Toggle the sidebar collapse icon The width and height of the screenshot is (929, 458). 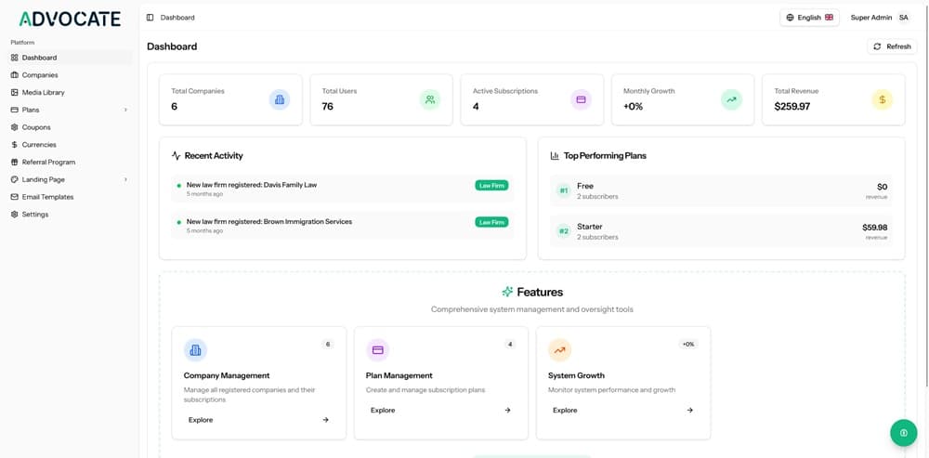(x=150, y=18)
